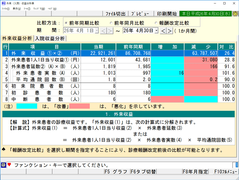Open the 表示(V) menu
The height and width of the screenshot is (180, 239).
16,9
